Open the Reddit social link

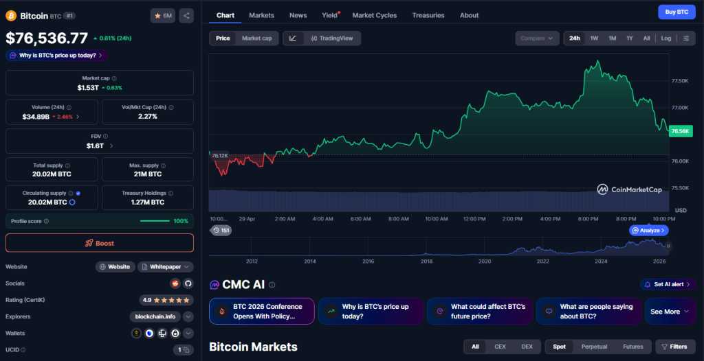(175, 283)
